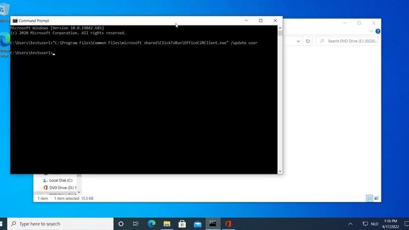409x230 pixels.
Task: Maximize the Command Prompt window
Action: pyautogui.click(x=261, y=20)
